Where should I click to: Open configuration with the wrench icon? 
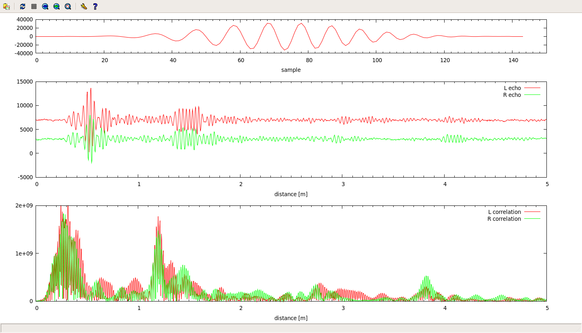84,6
